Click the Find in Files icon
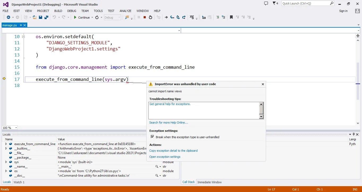Viewport: 362px width, 192px height. (x=127, y=17)
